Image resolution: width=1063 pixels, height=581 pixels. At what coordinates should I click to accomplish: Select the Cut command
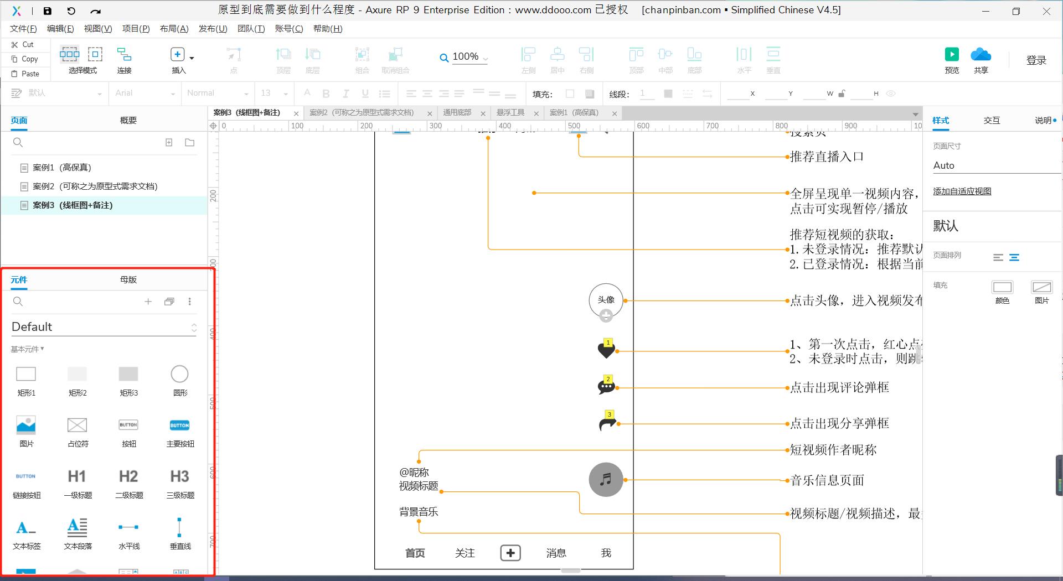pyautogui.click(x=23, y=44)
